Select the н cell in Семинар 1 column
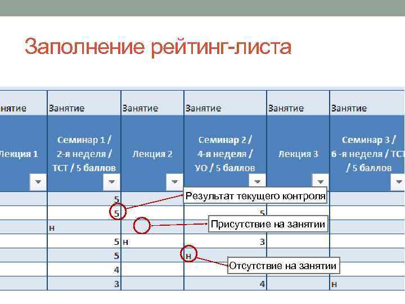The height and width of the screenshot is (304, 405). click(x=84, y=227)
